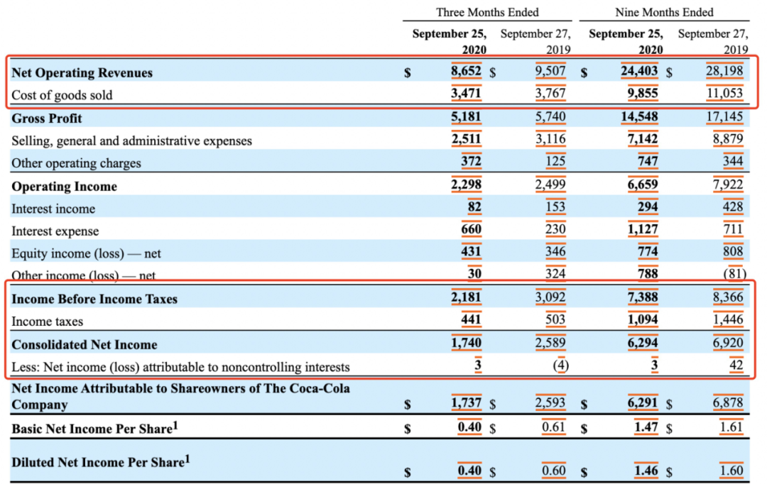Click the Equity income (loss) — net label
This screenshot has height=484, width=767.
(x=87, y=253)
